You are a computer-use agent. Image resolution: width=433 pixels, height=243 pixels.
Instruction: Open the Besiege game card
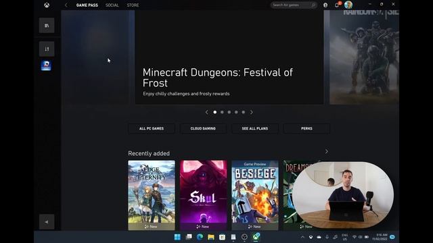[255, 195]
